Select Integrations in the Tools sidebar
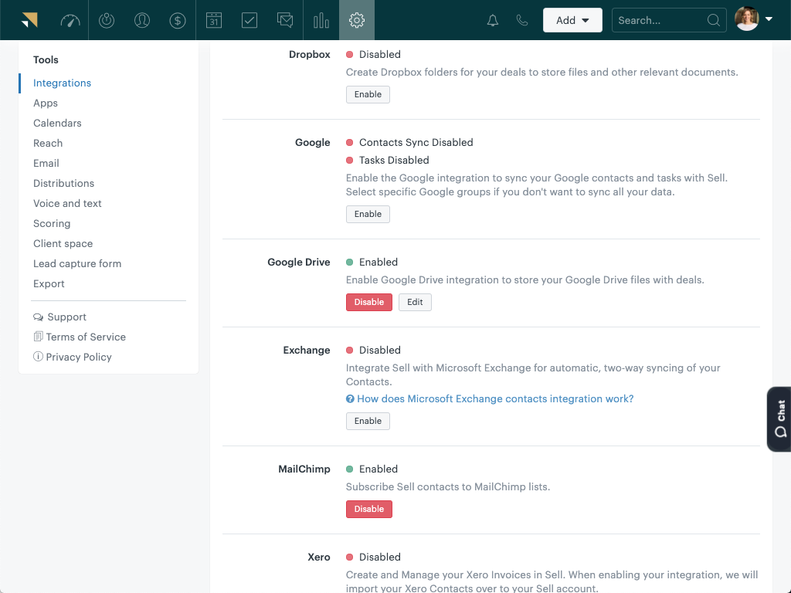Screen dimensions: 791x593 click(x=62, y=83)
